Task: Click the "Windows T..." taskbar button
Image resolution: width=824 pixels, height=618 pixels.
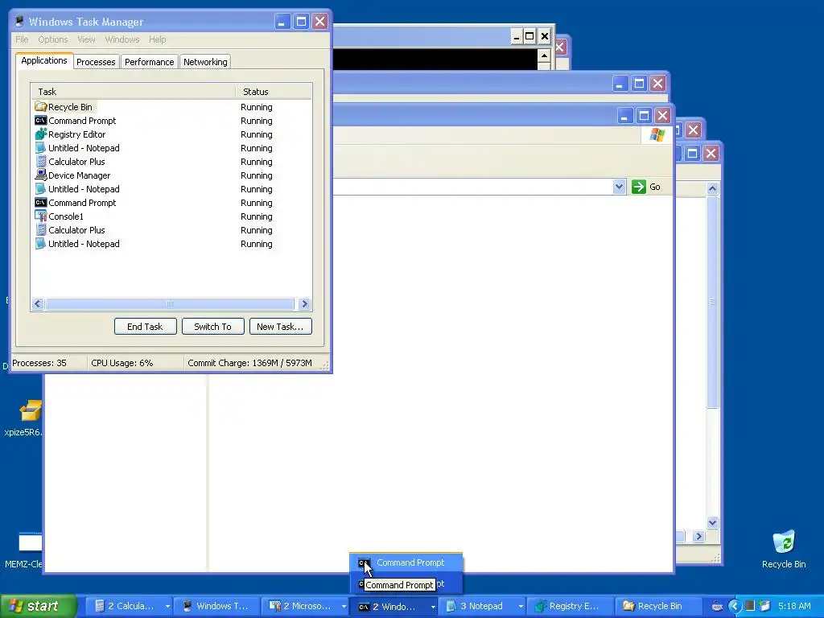Action: (x=217, y=606)
